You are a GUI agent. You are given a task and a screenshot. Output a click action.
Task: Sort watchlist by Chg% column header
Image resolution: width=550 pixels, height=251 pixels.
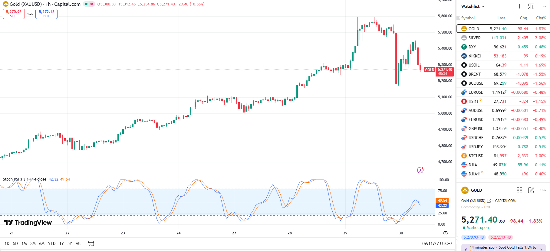pyautogui.click(x=541, y=18)
